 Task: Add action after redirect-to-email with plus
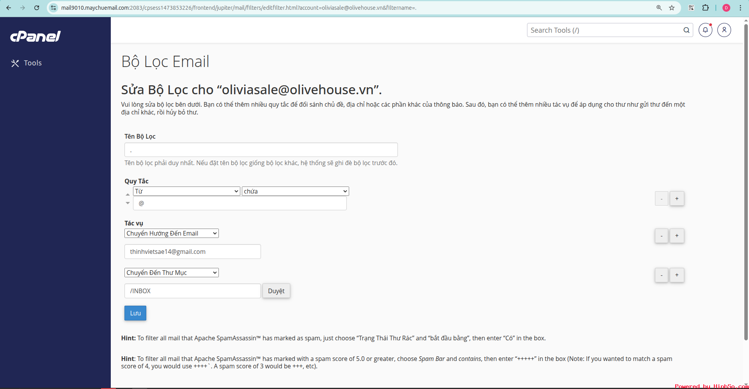677,236
